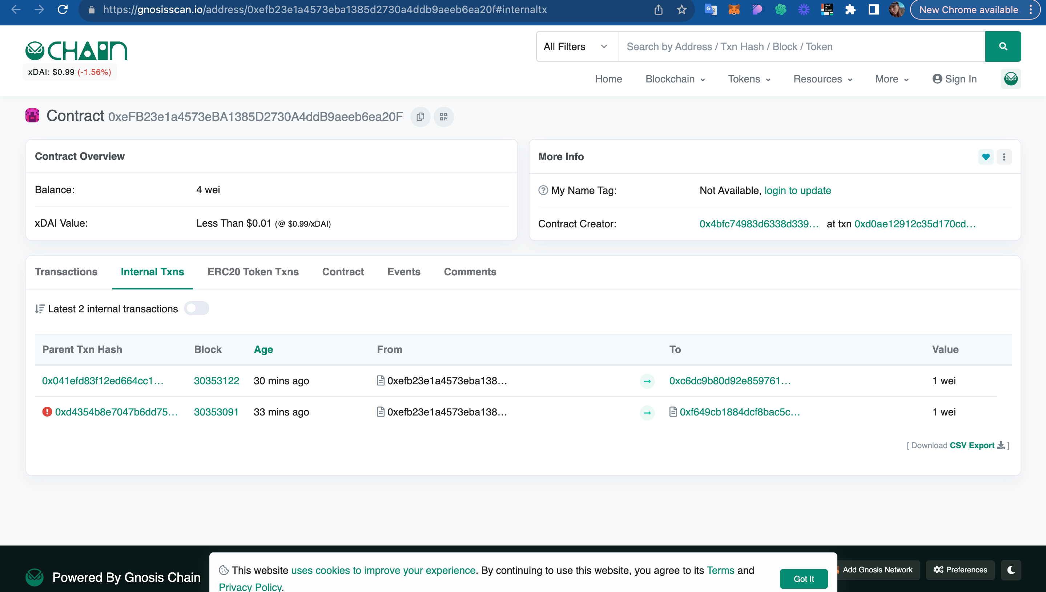Select the Internal Txns tab

[152, 272]
